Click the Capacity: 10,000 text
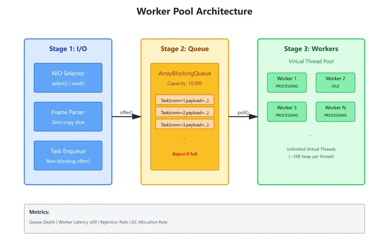This screenshot has width=389, height=243. (185, 83)
